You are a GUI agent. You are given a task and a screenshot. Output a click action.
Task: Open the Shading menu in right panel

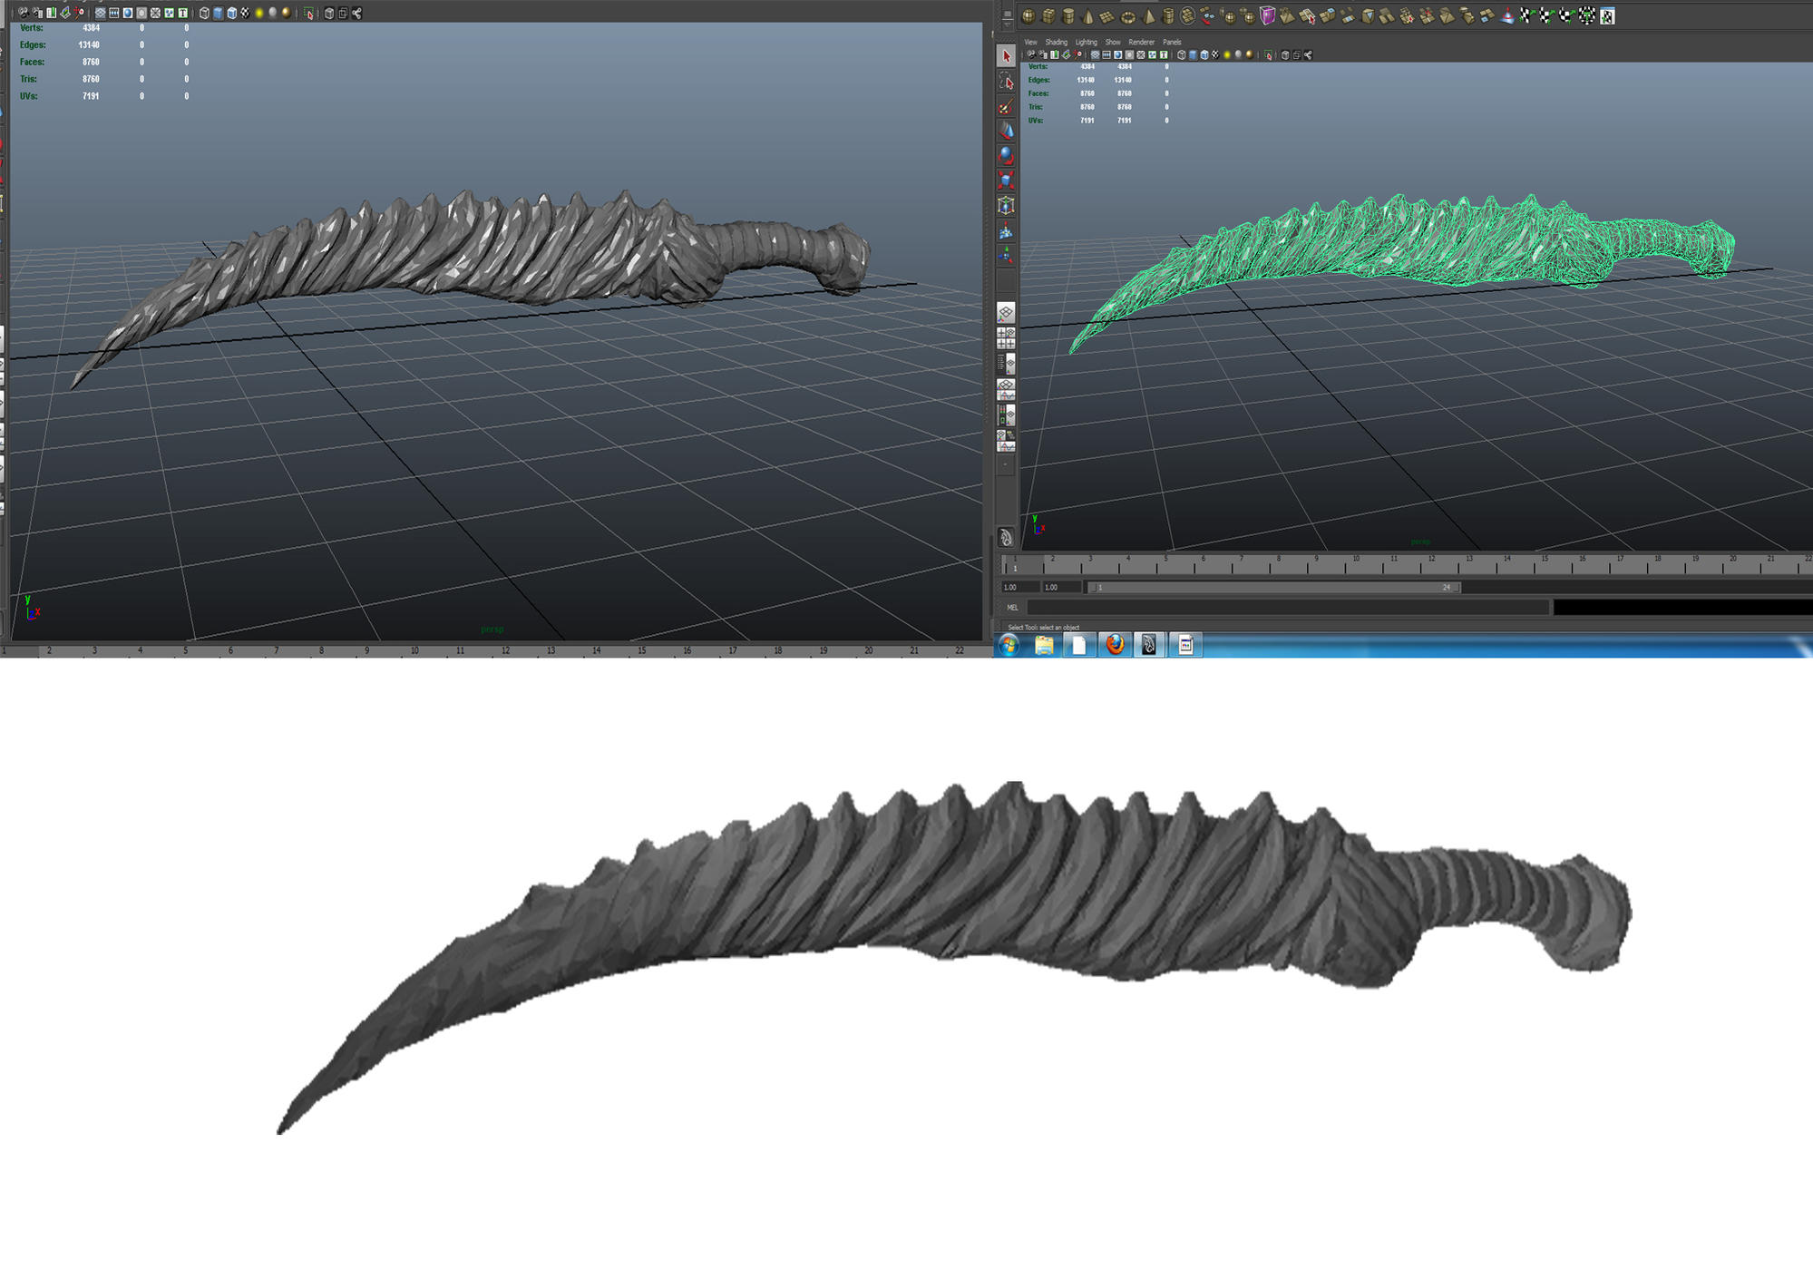click(x=1056, y=42)
